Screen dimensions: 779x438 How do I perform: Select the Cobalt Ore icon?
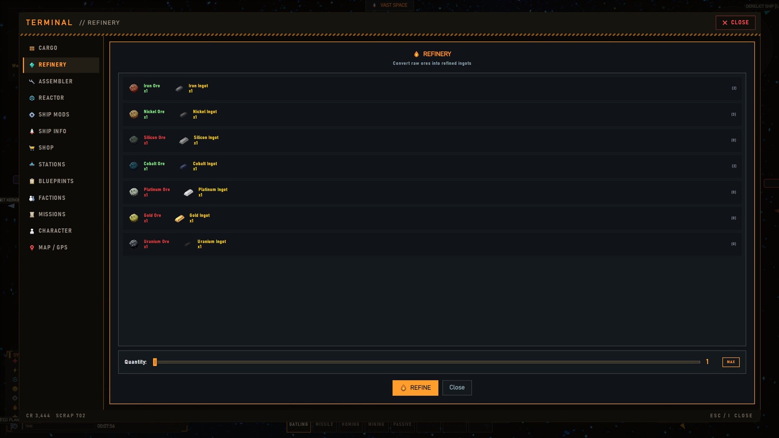coord(133,166)
